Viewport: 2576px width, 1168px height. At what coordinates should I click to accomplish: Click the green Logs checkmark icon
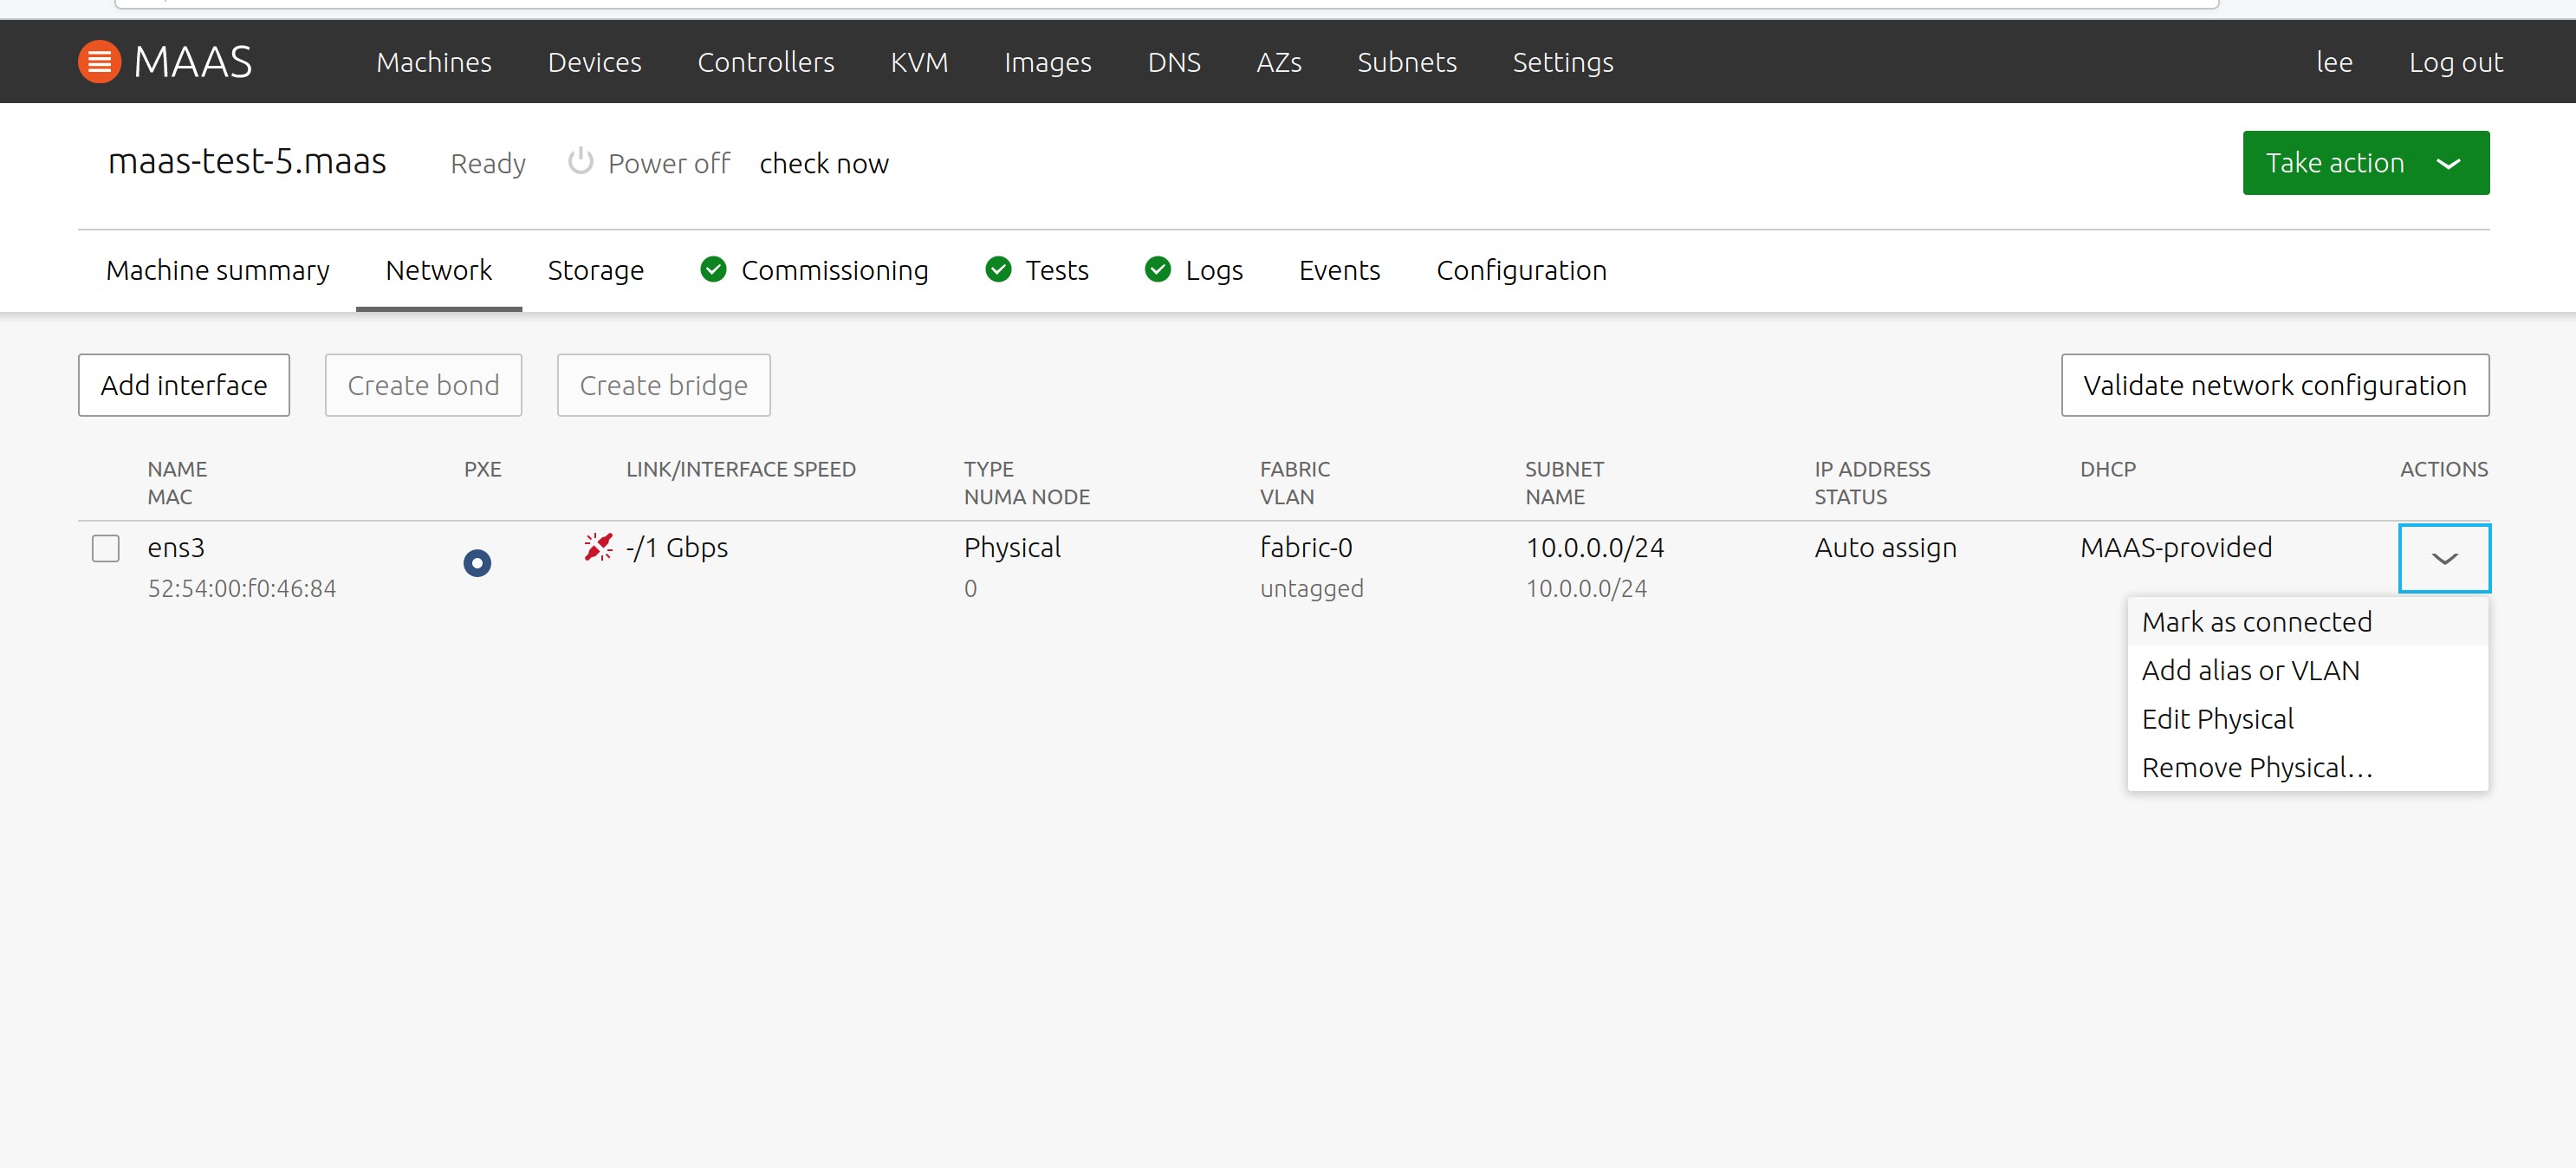1157,270
